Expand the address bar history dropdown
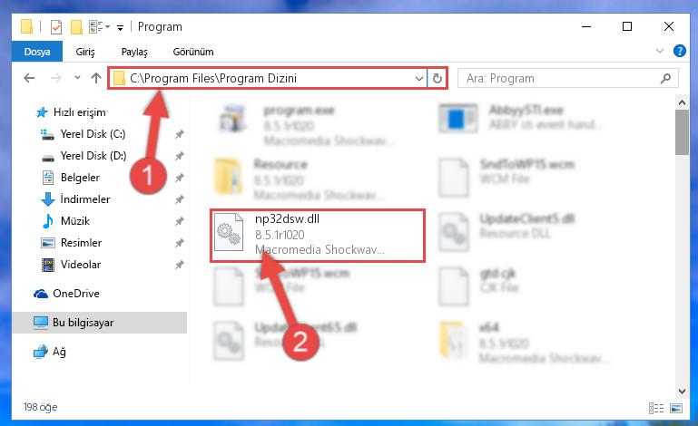This screenshot has width=698, height=426. pos(418,79)
